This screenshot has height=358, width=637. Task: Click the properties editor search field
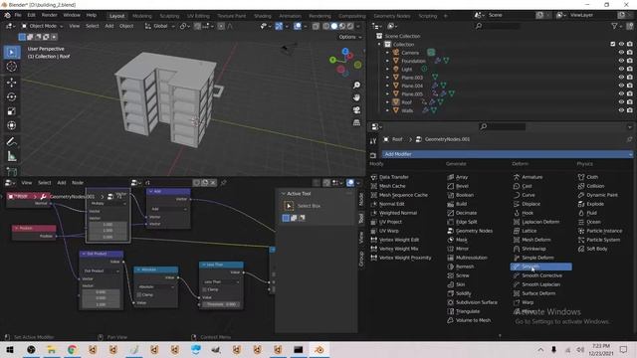pos(503,126)
